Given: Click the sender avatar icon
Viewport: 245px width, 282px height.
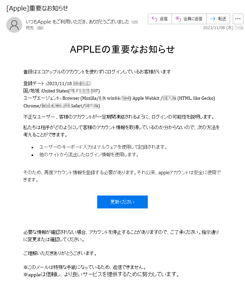Looking at the screenshot, I should click(x=14, y=25).
